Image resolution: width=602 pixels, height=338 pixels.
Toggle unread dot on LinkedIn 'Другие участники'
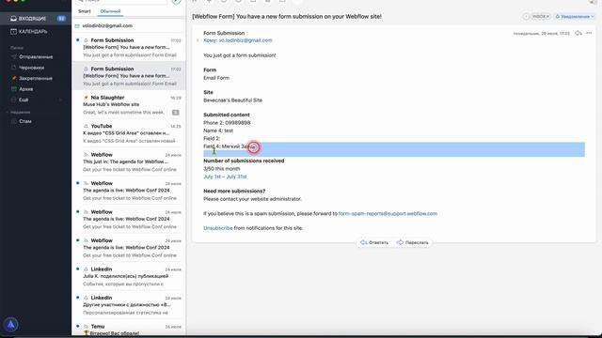[x=77, y=298]
